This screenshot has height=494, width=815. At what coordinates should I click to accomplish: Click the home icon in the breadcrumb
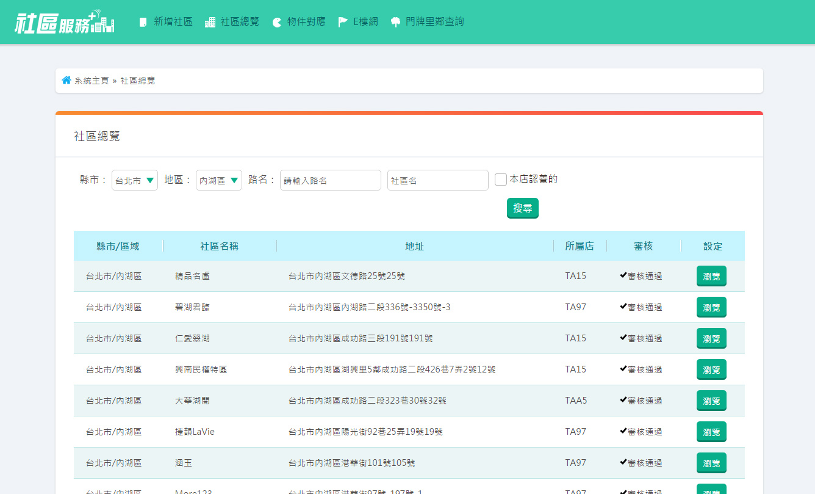tap(66, 80)
